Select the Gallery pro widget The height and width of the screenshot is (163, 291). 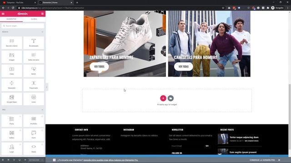[x=12, y=134]
